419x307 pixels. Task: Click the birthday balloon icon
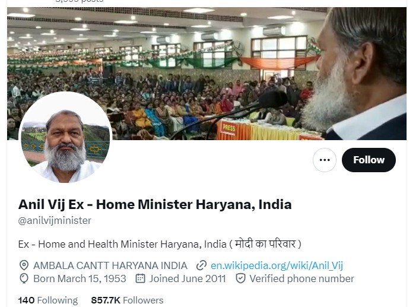(x=24, y=278)
